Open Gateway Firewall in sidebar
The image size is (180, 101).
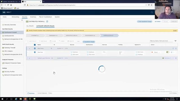point(10,48)
